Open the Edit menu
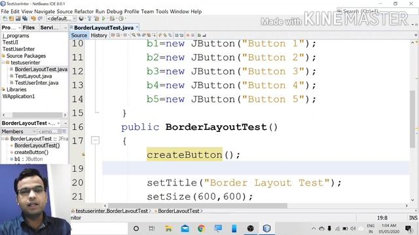 tap(15, 12)
